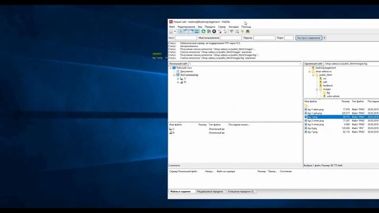Click the Удаленный сайт path field
This screenshot has height=213, width=379.
coord(351,64)
